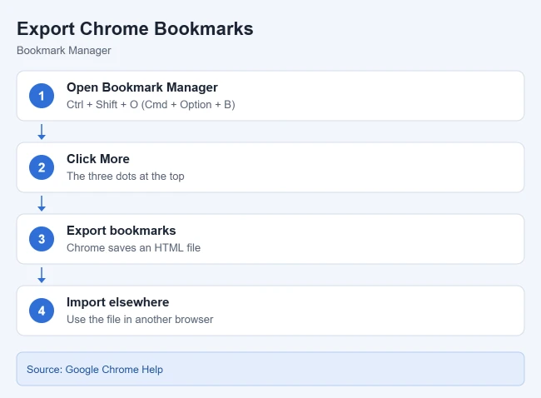Select the "Import elsewhere" step title

pyautogui.click(x=117, y=302)
